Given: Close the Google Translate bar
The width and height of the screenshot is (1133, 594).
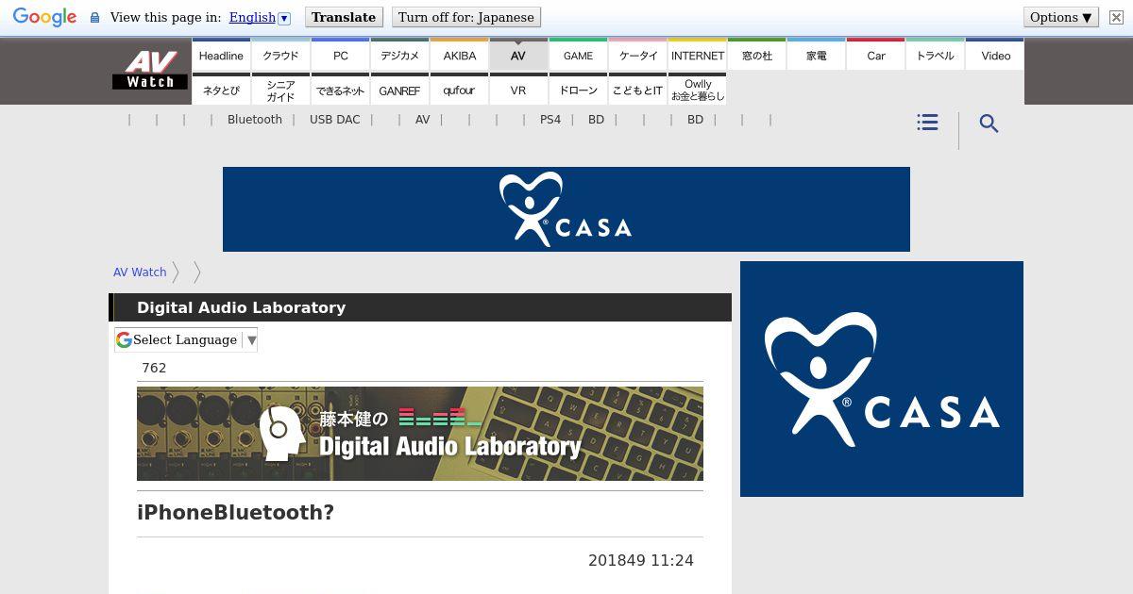Looking at the screenshot, I should [x=1116, y=17].
